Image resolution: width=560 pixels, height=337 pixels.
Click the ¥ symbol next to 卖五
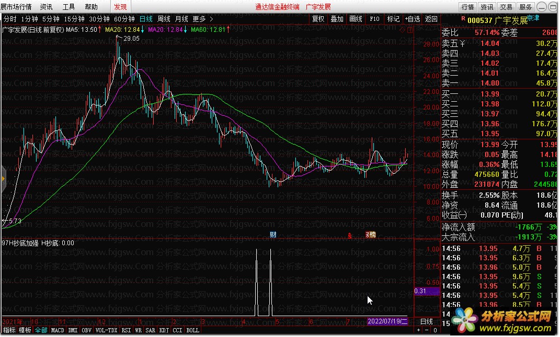pyautogui.click(x=462, y=43)
